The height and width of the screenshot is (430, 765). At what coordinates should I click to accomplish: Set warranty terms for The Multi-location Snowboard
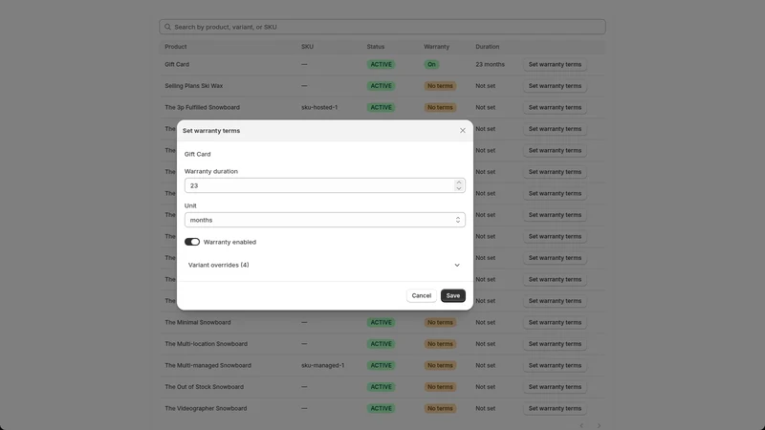click(555, 344)
